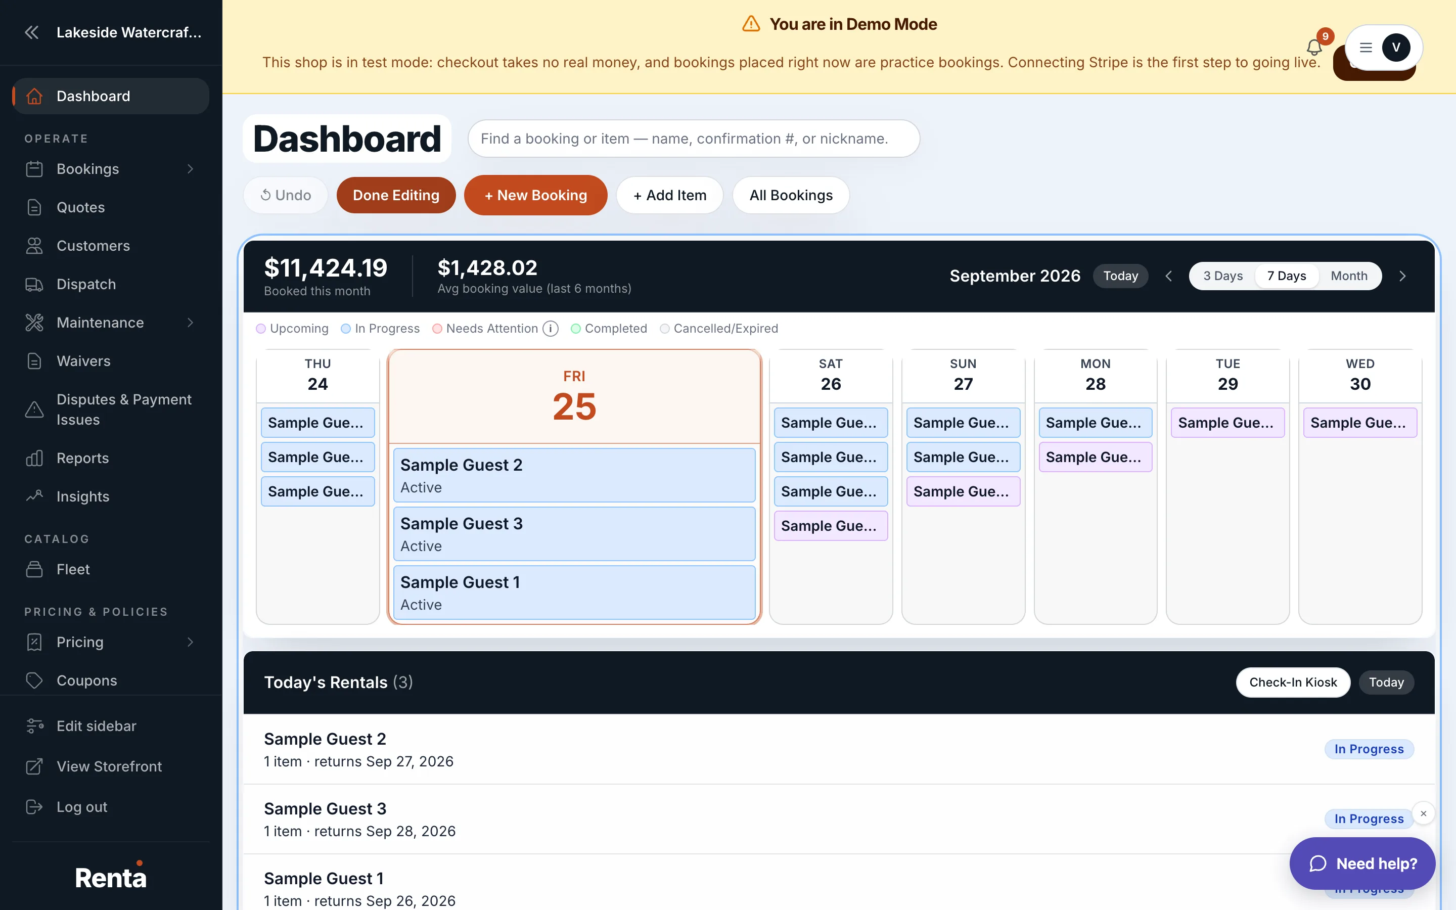Click the Reports bar chart icon
The image size is (1456, 910).
pyautogui.click(x=34, y=458)
